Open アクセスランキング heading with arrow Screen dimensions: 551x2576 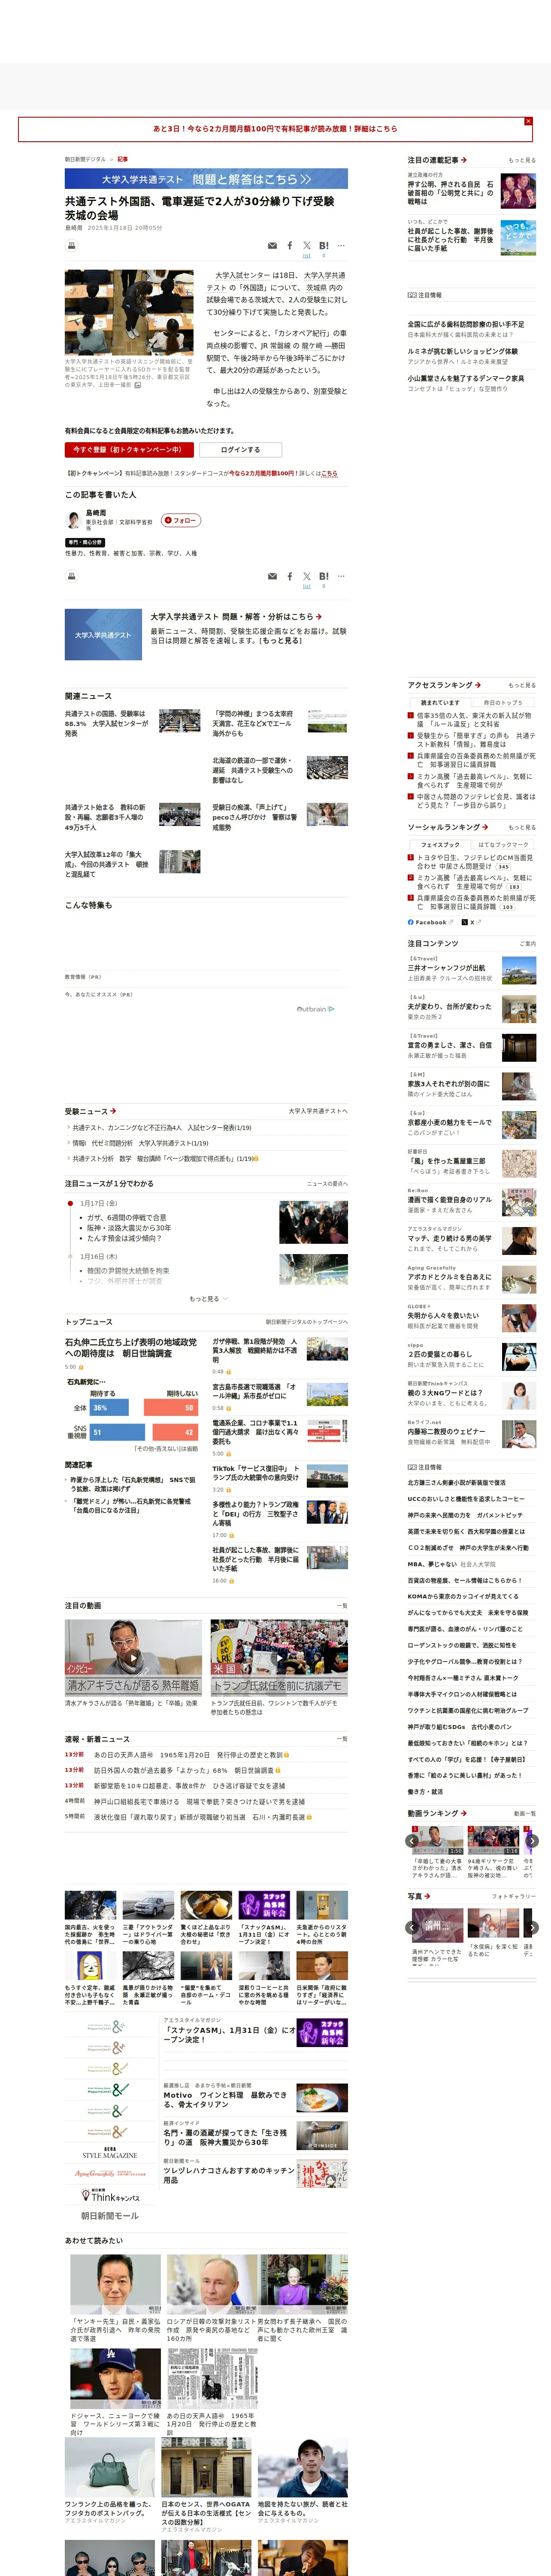444,685
